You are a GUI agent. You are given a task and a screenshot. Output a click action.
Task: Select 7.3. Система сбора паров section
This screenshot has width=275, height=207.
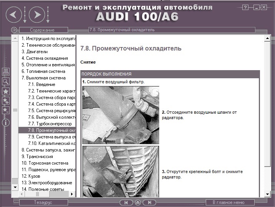click(x=52, y=98)
